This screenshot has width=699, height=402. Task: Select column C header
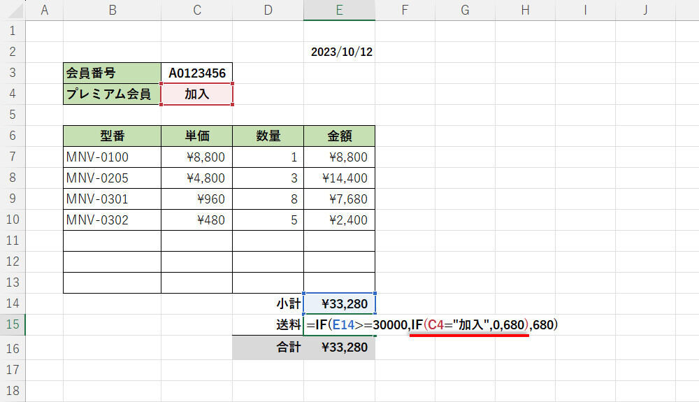[196, 10]
